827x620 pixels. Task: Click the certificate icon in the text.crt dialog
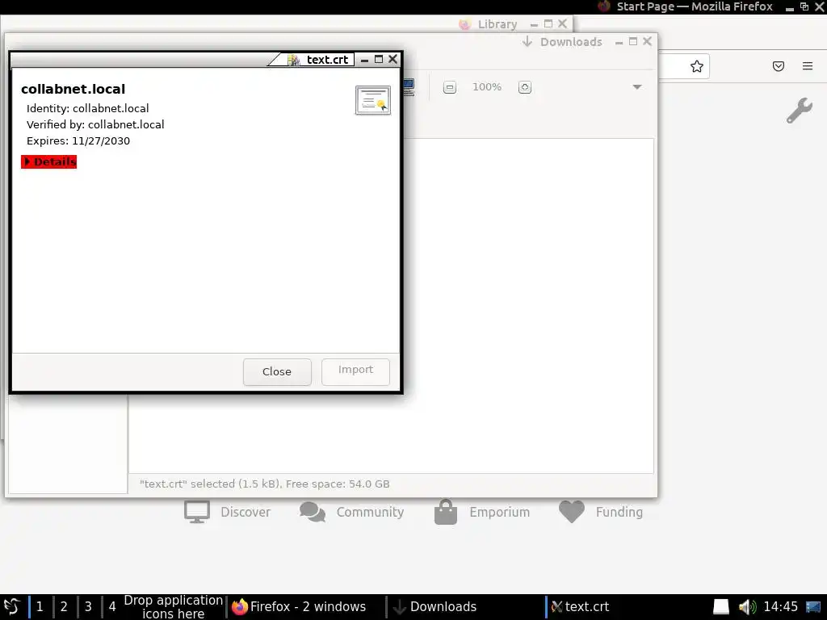click(x=373, y=100)
